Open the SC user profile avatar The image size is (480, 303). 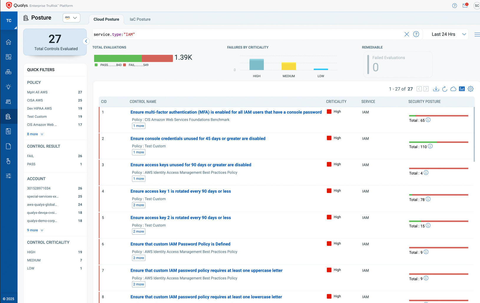477,6
